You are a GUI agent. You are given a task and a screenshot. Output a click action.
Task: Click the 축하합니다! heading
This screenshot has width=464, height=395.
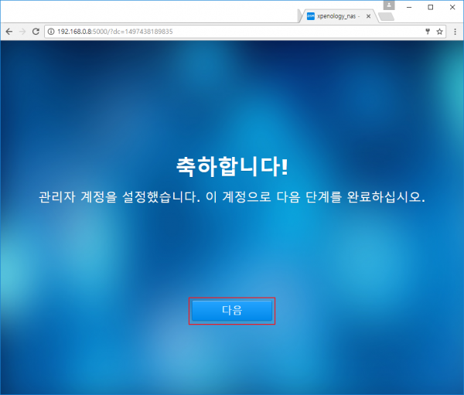click(232, 166)
